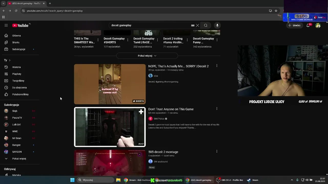Open File Explorer from taskbar
328x184 pixels.
(x=118, y=180)
